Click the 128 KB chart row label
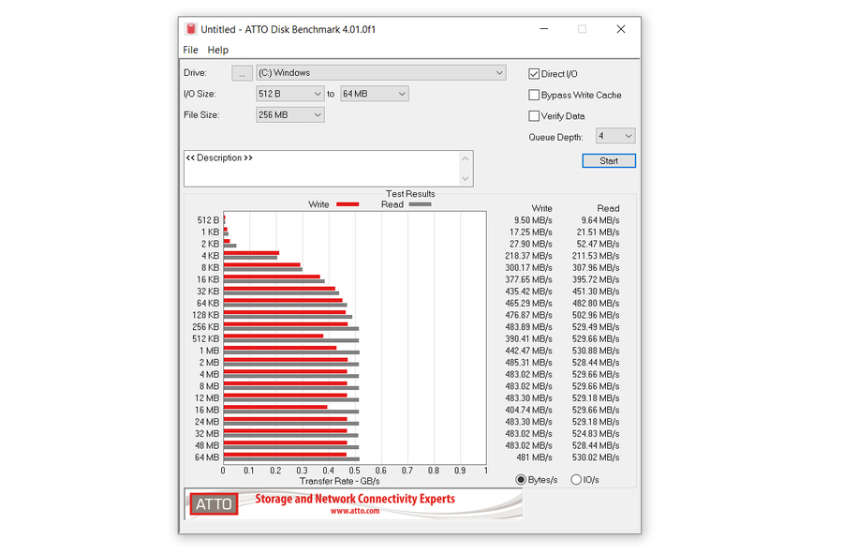The image size is (843, 554). pyautogui.click(x=205, y=315)
